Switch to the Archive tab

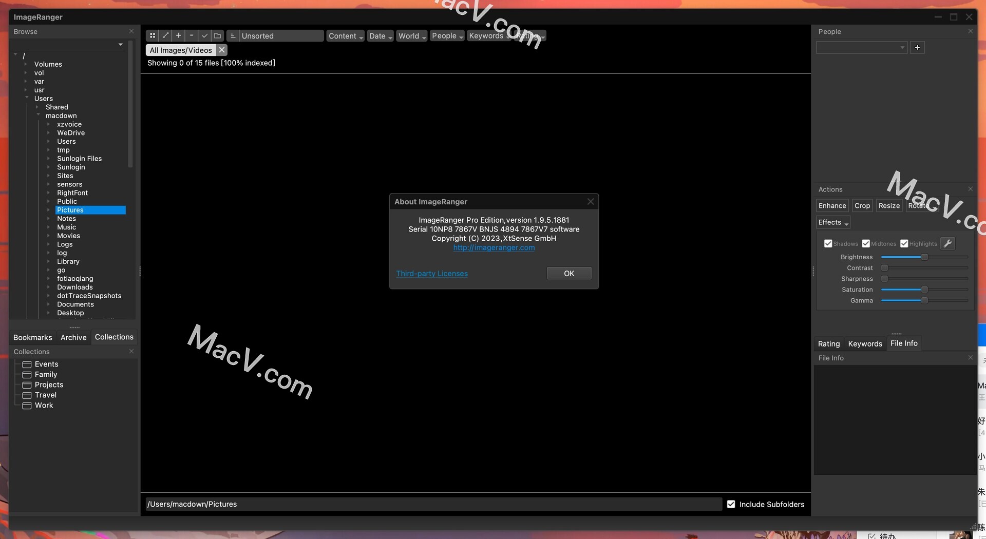click(73, 337)
